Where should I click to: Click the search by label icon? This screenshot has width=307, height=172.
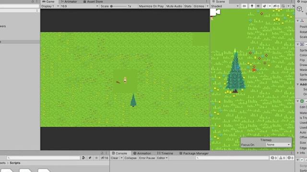[90, 158]
